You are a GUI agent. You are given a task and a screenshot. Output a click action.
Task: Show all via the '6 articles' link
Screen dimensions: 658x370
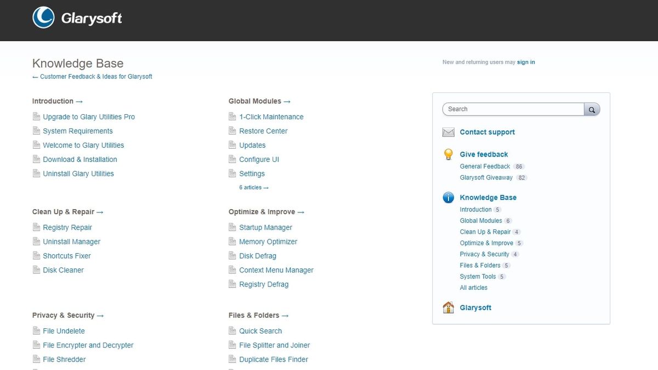[x=253, y=188]
